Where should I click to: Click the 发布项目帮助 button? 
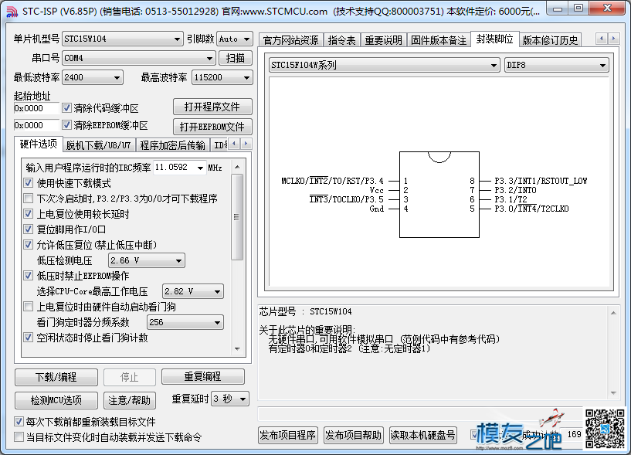click(x=353, y=435)
